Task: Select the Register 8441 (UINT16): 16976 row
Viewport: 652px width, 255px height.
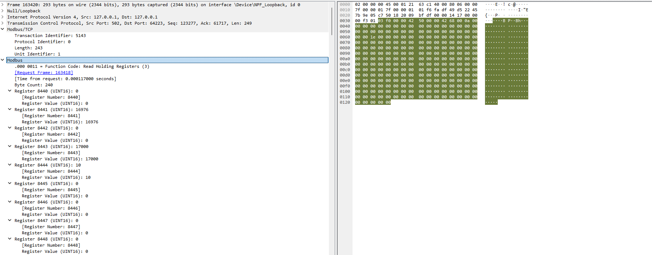Action: pyautogui.click(x=51, y=110)
